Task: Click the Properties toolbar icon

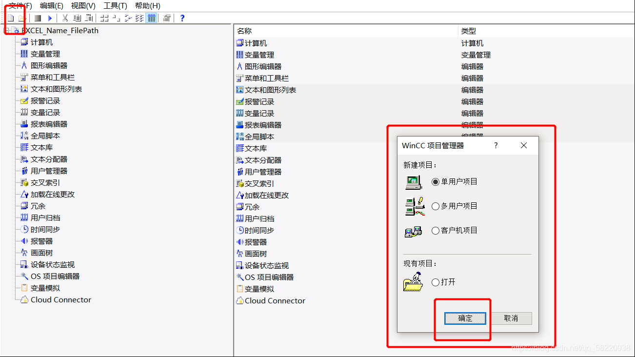Action: 167,18
